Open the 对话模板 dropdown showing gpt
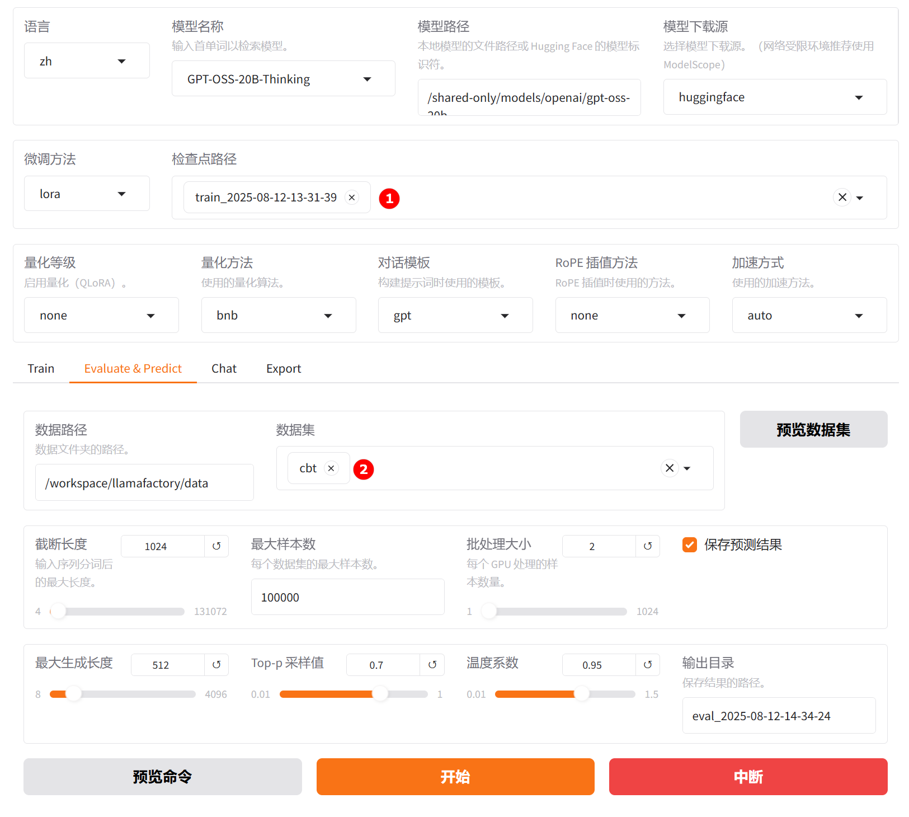This screenshot has width=909, height=817. [455, 316]
